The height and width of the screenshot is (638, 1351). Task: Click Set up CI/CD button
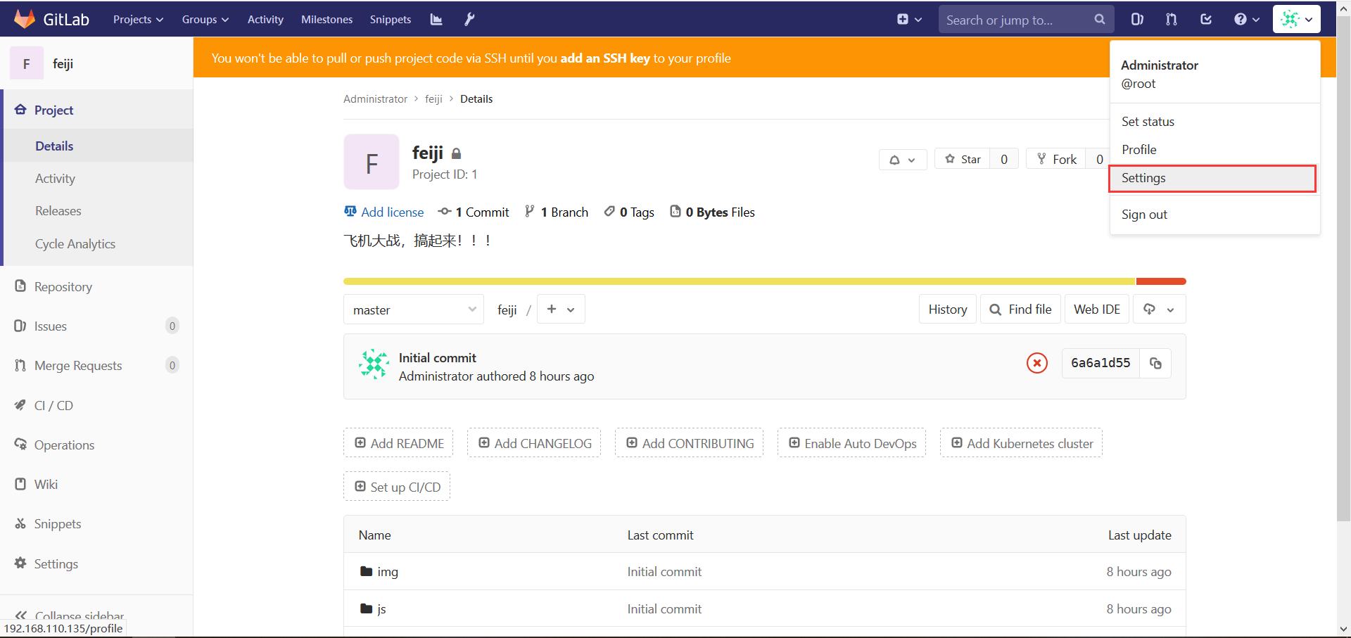tap(397, 487)
